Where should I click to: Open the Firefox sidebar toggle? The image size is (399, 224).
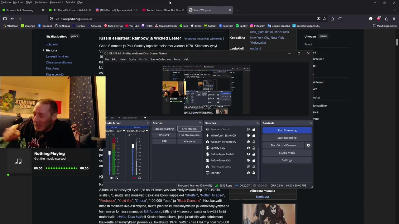5,19
